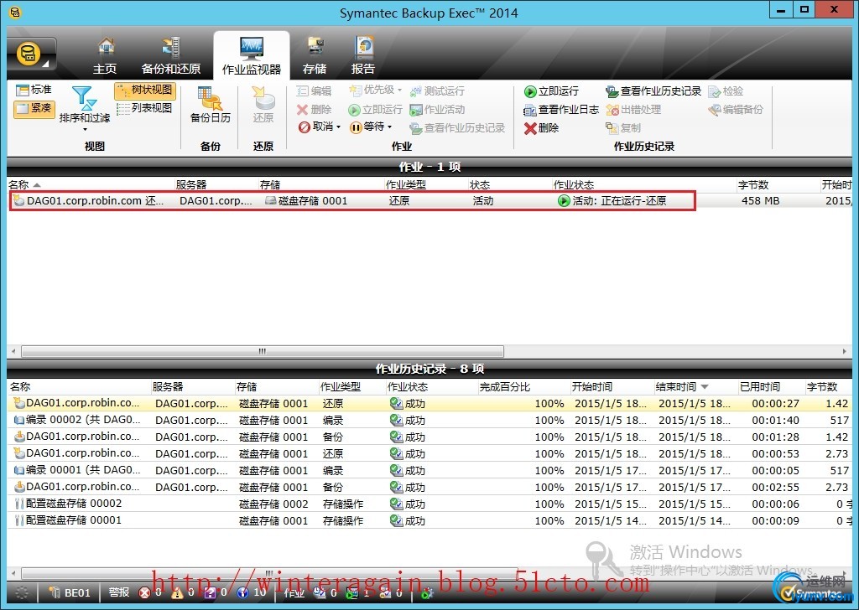Click the yellow warning alert icon

[177, 592]
